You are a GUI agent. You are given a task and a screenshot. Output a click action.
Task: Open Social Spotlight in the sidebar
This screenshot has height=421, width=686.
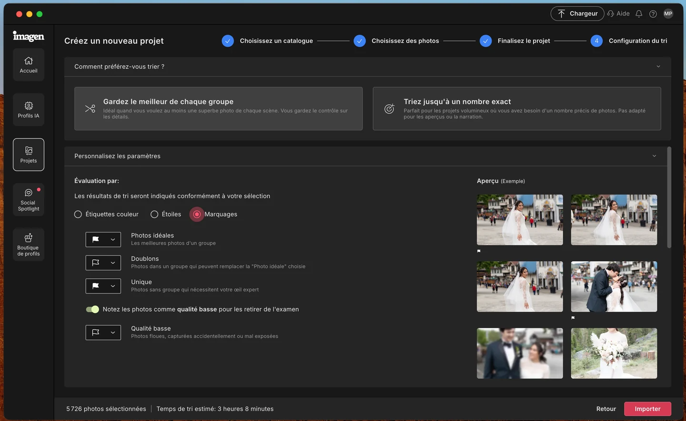29,200
